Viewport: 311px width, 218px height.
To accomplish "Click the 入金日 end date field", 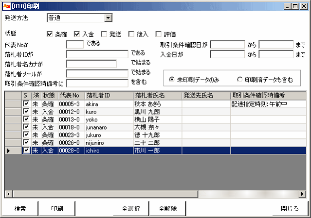I will pyautogui.click(x=276, y=54).
